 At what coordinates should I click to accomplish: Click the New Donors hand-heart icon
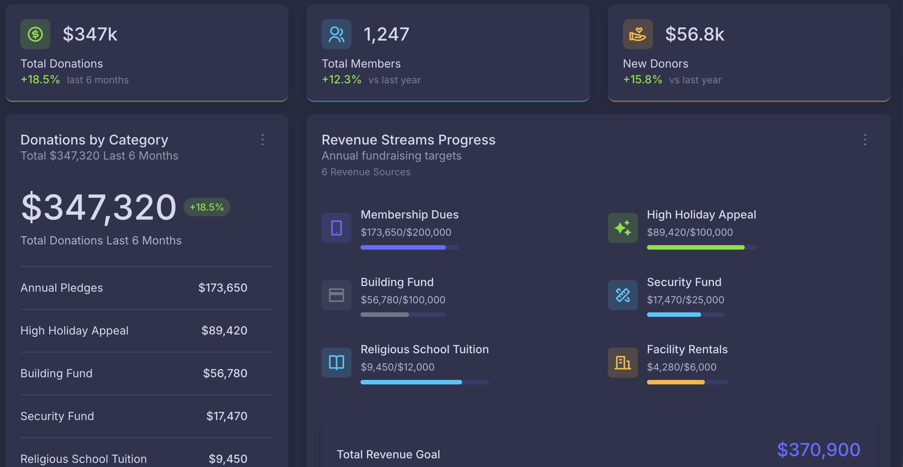point(638,34)
